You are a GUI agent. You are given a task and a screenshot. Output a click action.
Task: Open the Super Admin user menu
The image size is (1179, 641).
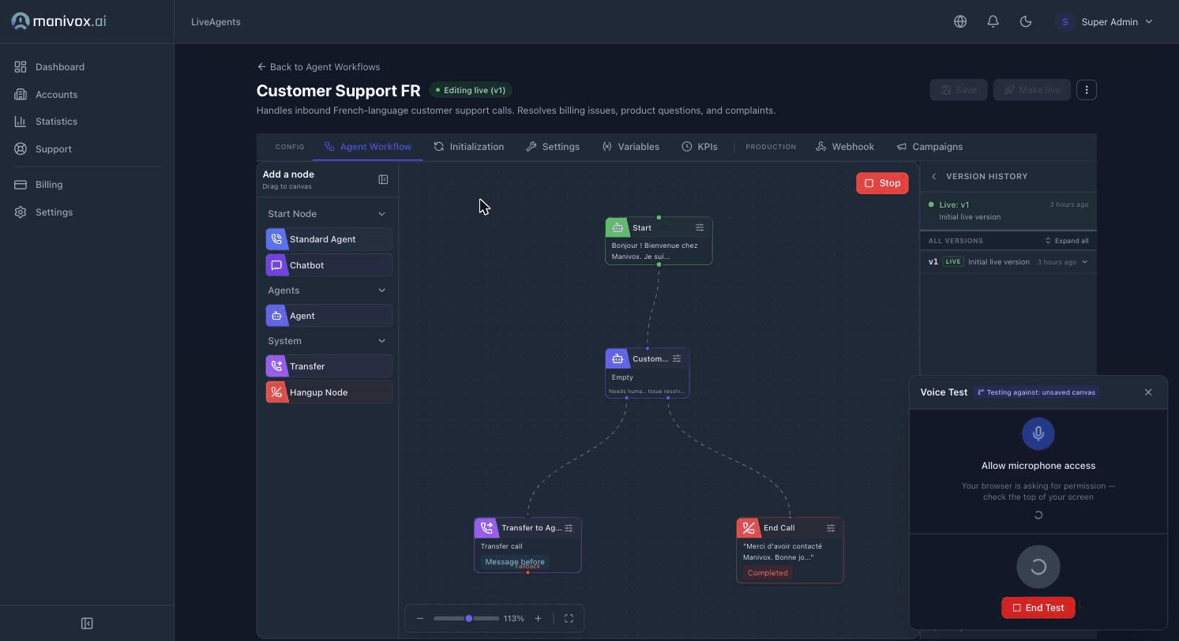(x=1105, y=22)
